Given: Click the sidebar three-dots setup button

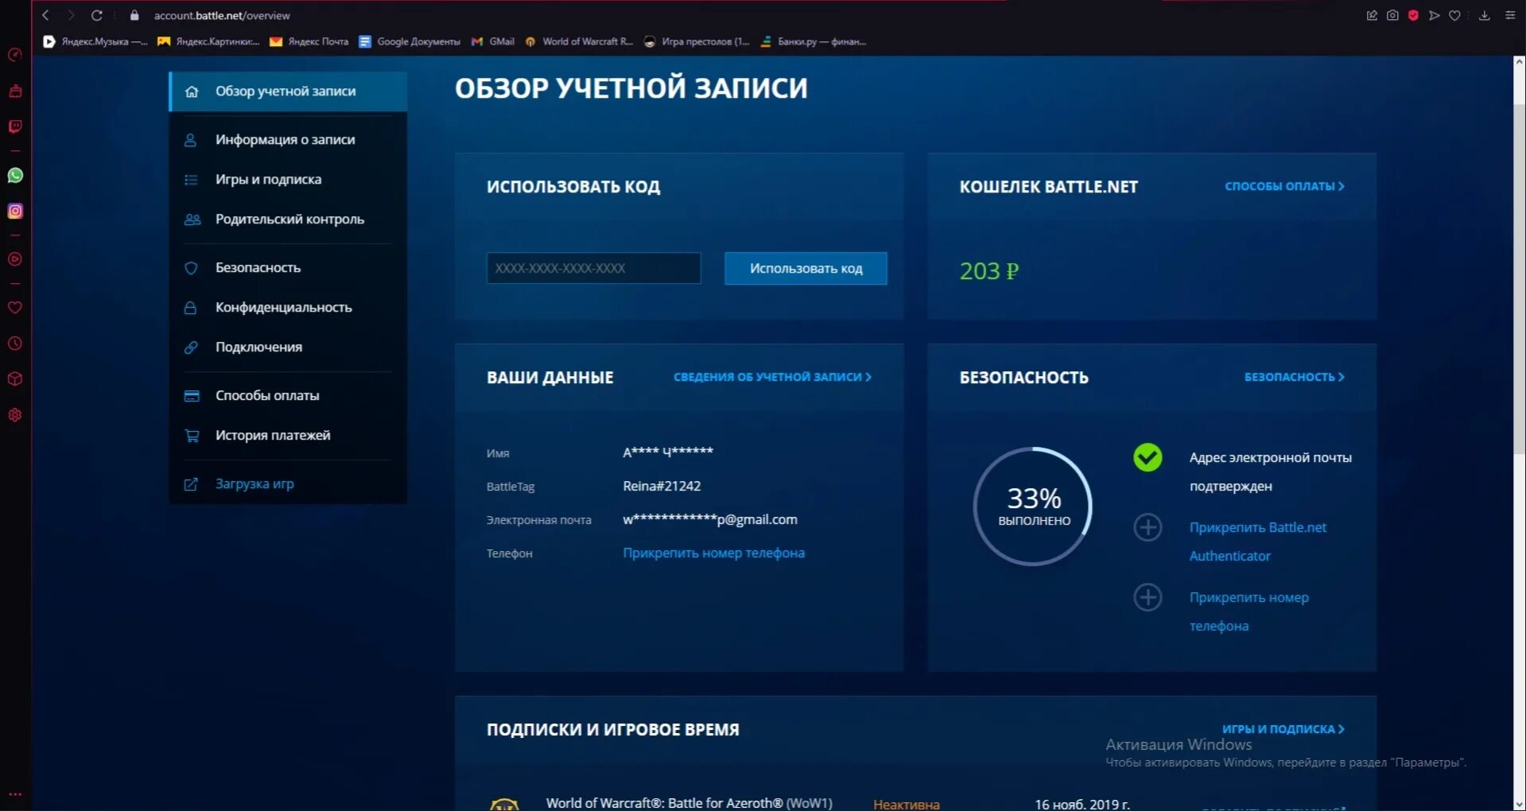Looking at the screenshot, I should point(15,794).
